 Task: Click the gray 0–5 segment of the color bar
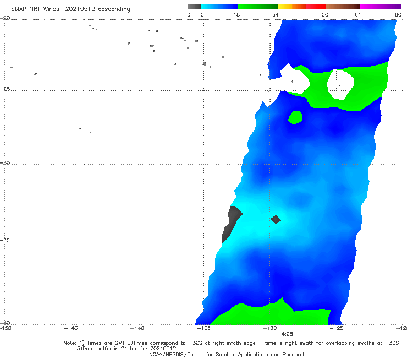[x=194, y=7]
